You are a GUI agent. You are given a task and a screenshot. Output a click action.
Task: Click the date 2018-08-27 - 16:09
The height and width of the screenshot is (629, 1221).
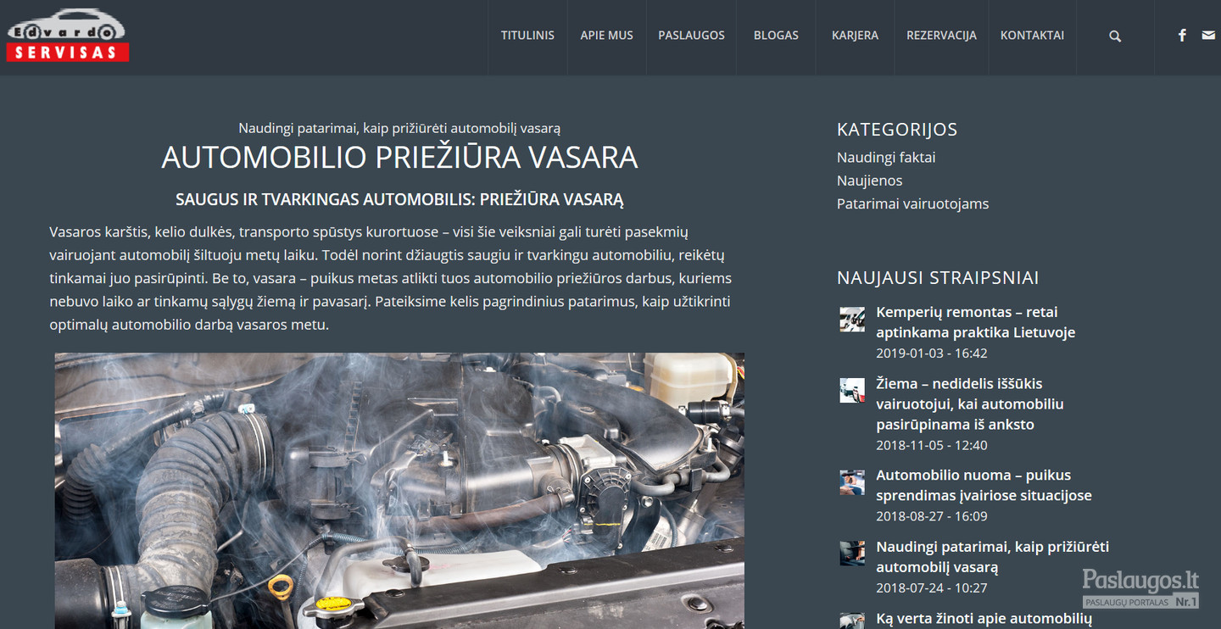[932, 516]
